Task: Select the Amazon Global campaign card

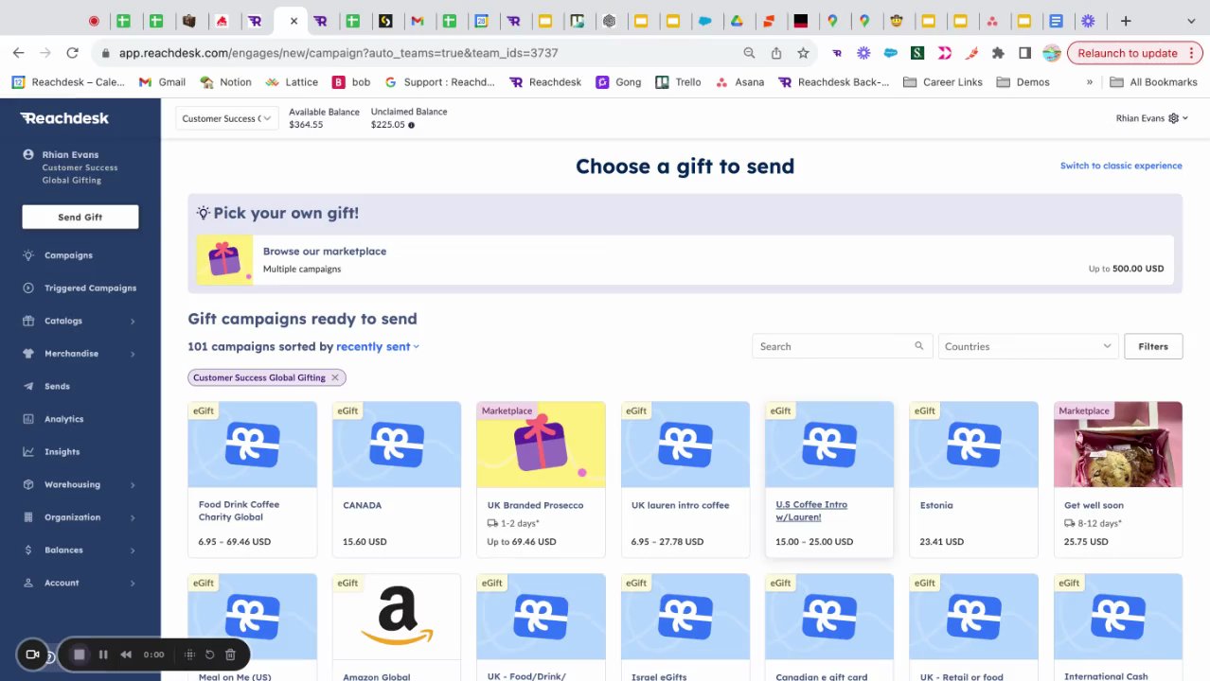Action: (397, 627)
